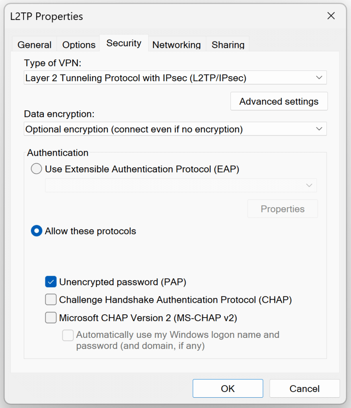Open the Networking tab

tap(176, 45)
